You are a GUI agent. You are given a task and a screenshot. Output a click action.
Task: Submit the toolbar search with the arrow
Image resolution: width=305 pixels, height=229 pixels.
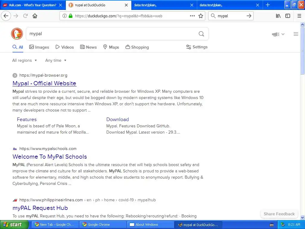(x=249, y=16)
